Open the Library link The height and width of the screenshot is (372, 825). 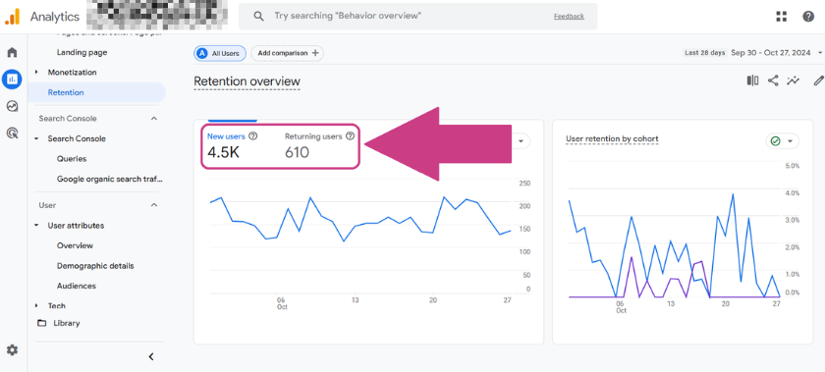[x=67, y=323]
